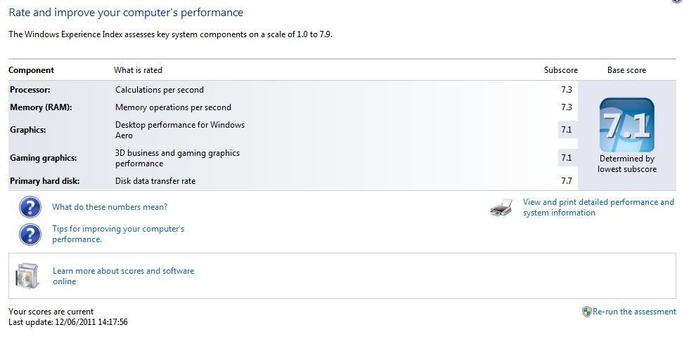Click the question mark icon beside 'What do these numbers mean?'
This screenshot has height=339, width=684.
(30, 207)
